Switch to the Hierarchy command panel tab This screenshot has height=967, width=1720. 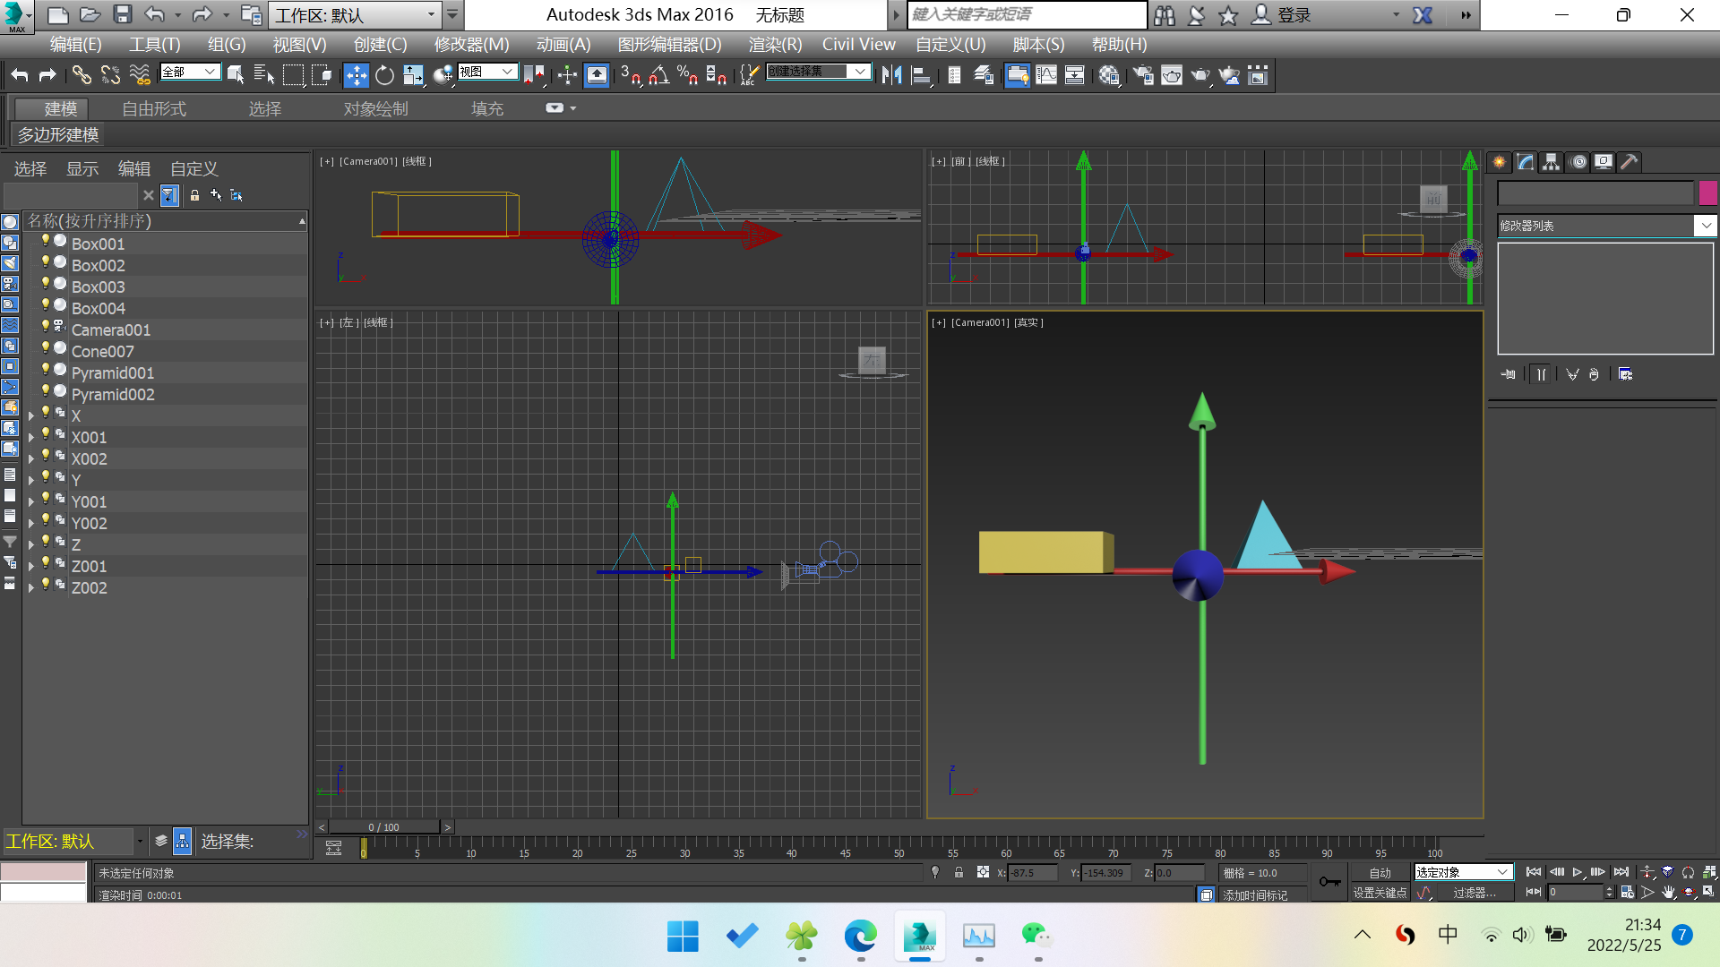tap(1552, 162)
